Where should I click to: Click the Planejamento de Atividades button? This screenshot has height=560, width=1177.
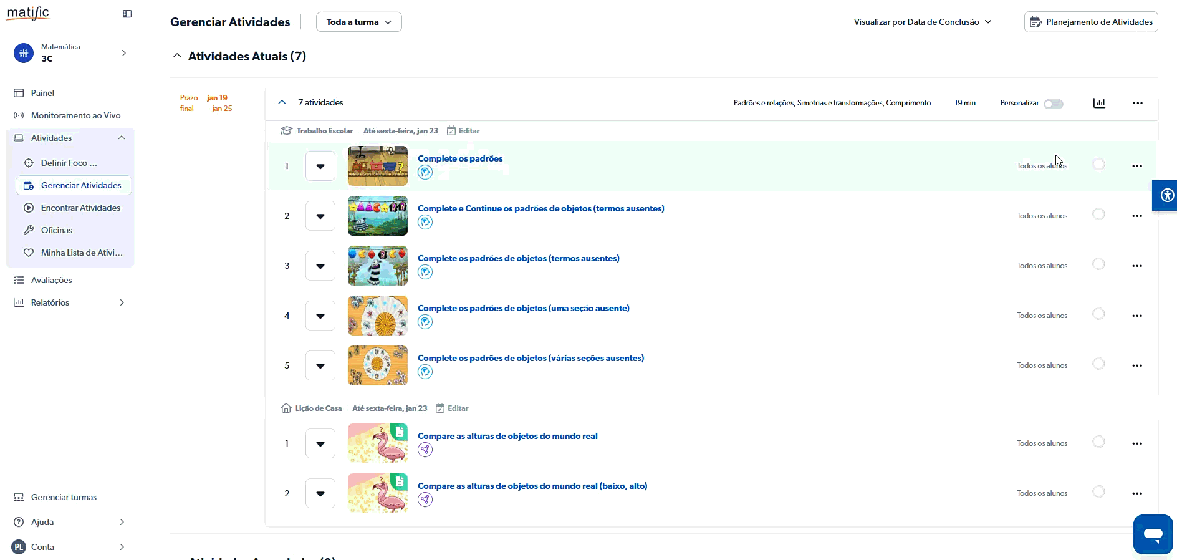coord(1090,22)
